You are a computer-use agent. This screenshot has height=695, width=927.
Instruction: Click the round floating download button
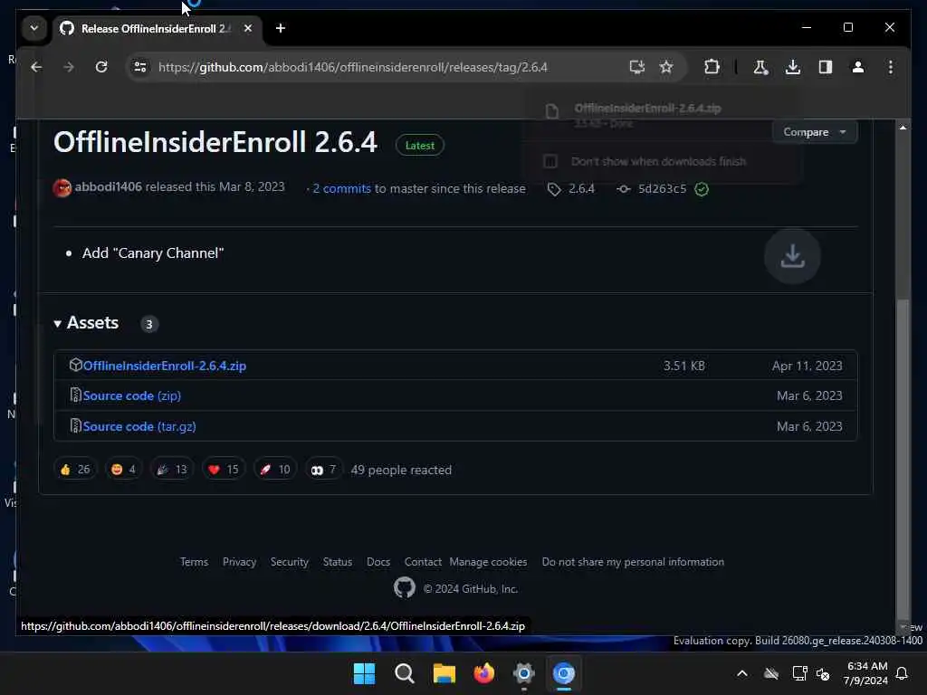tap(792, 256)
